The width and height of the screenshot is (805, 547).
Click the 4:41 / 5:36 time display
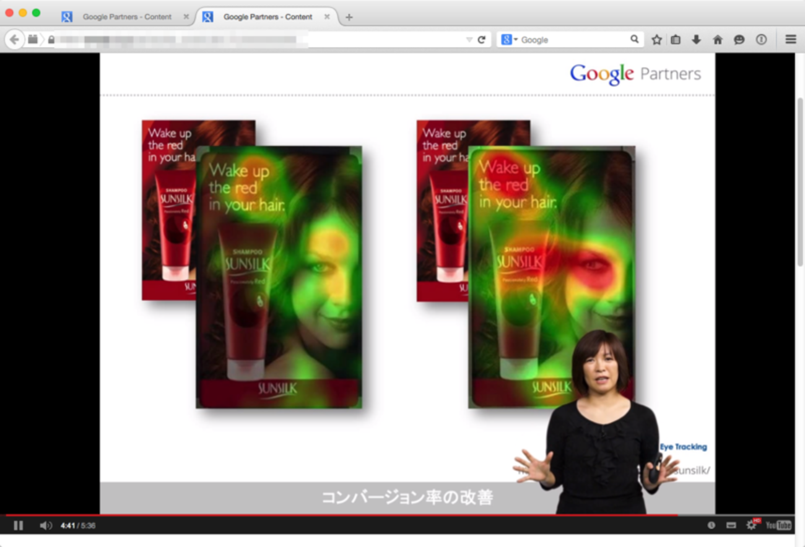tap(78, 525)
